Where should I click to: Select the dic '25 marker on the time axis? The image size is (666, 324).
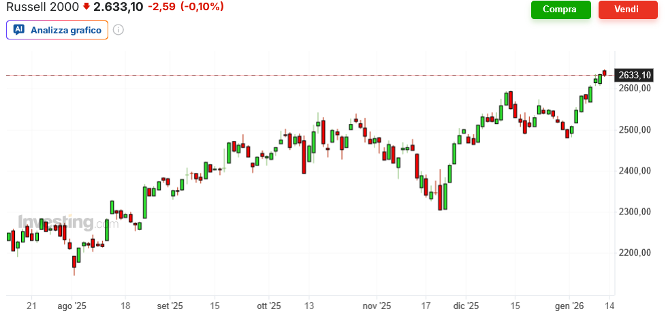pos(466,306)
